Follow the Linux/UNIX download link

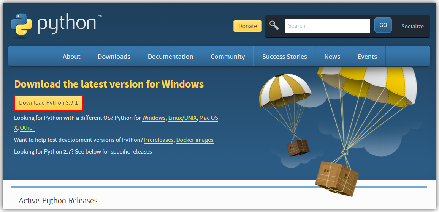(182, 118)
